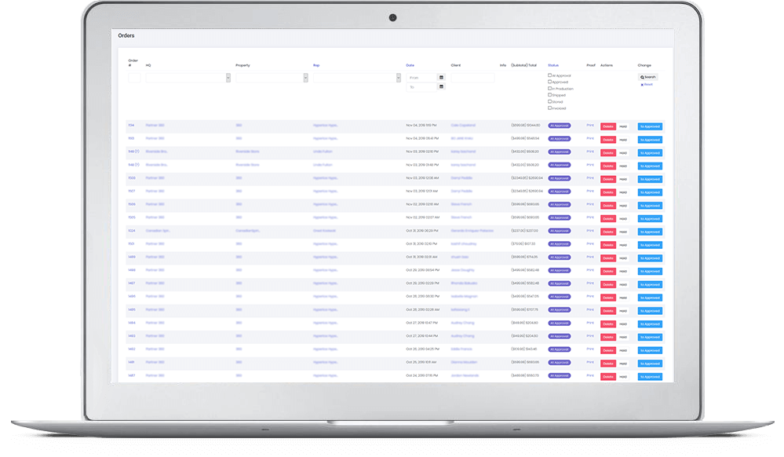Sort orders by the Date column

[410, 66]
